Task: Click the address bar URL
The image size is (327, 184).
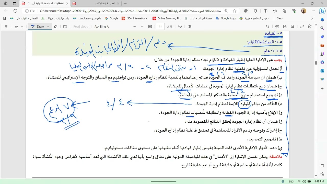Action: click(130, 11)
